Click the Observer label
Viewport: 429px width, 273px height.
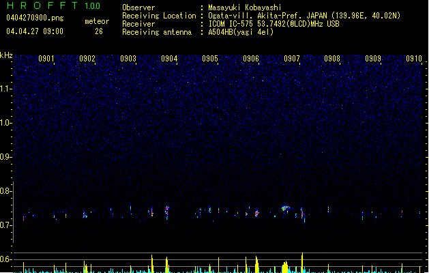[x=138, y=8]
